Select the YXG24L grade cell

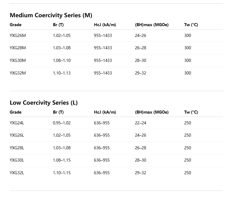pyautogui.click(x=17, y=123)
